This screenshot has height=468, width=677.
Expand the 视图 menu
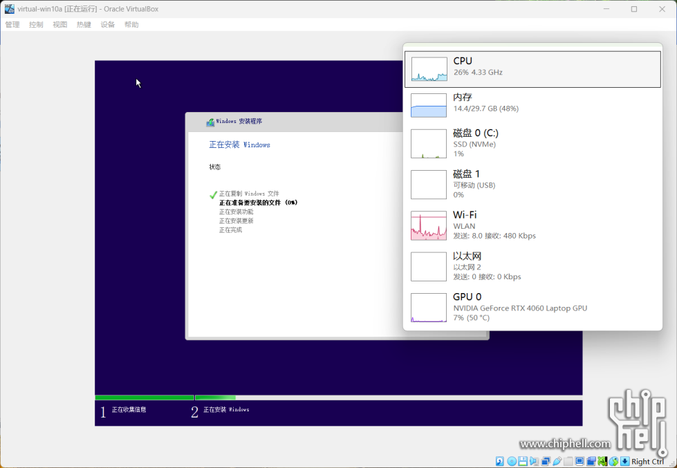[x=60, y=25]
